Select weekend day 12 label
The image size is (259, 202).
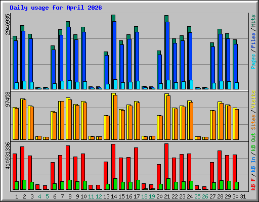click(x=99, y=196)
